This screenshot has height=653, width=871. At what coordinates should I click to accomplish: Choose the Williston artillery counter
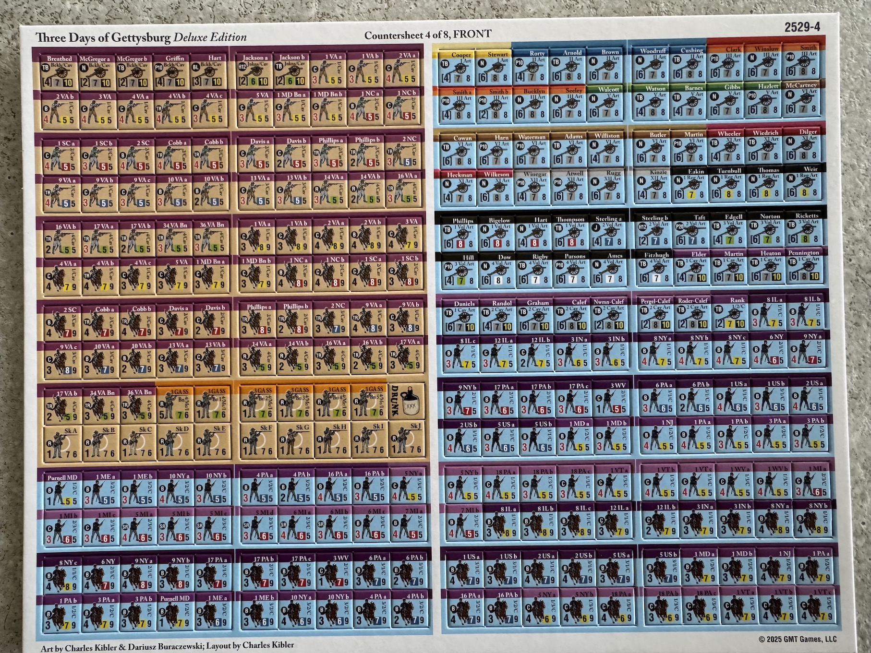pyautogui.click(x=606, y=149)
